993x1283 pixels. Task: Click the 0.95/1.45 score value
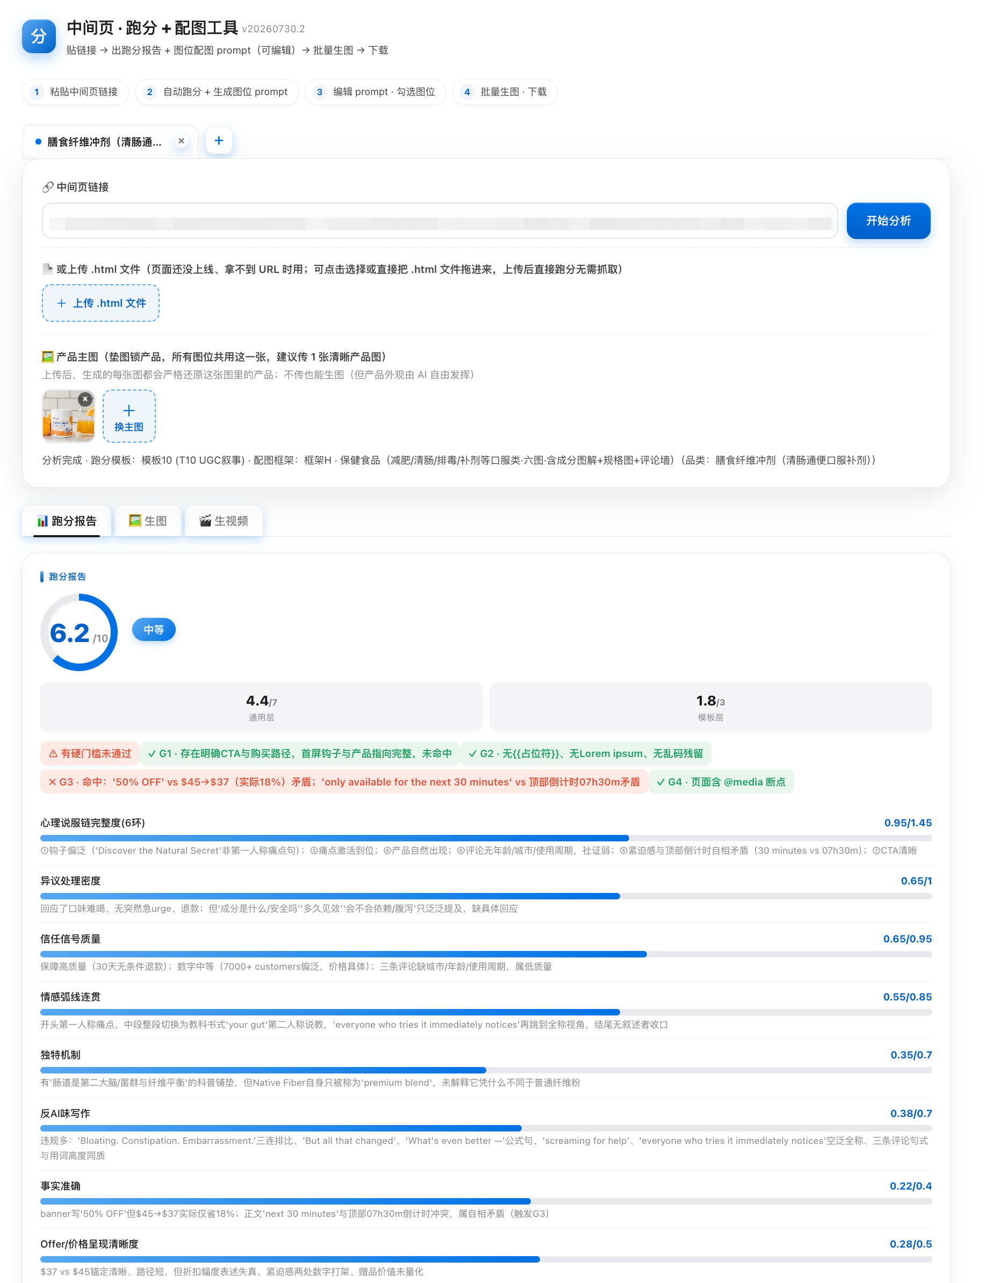click(x=908, y=823)
